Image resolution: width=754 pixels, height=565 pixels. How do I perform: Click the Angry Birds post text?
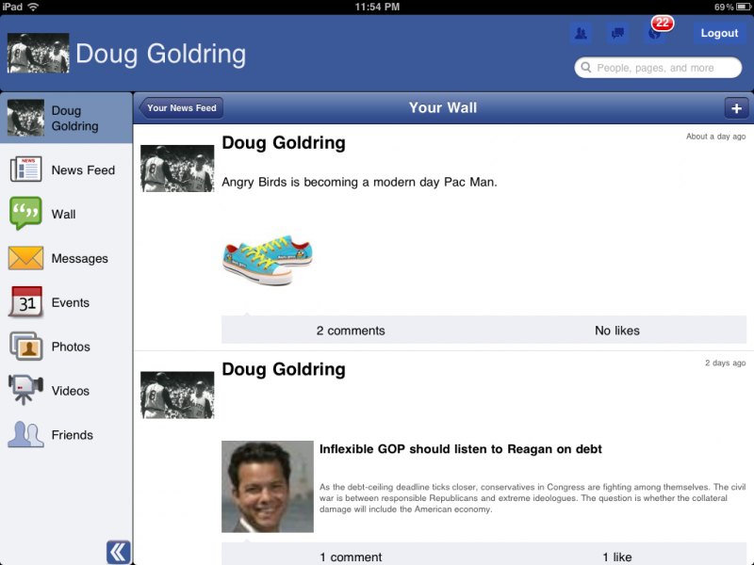click(359, 182)
